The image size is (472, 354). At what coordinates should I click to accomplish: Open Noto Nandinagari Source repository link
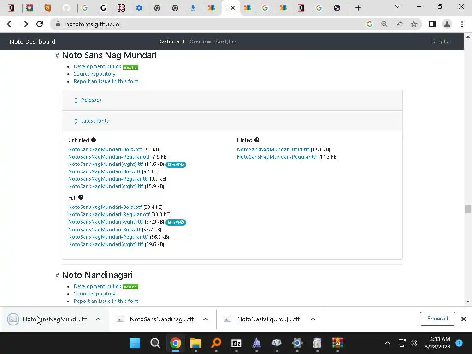tap(94, 294)
